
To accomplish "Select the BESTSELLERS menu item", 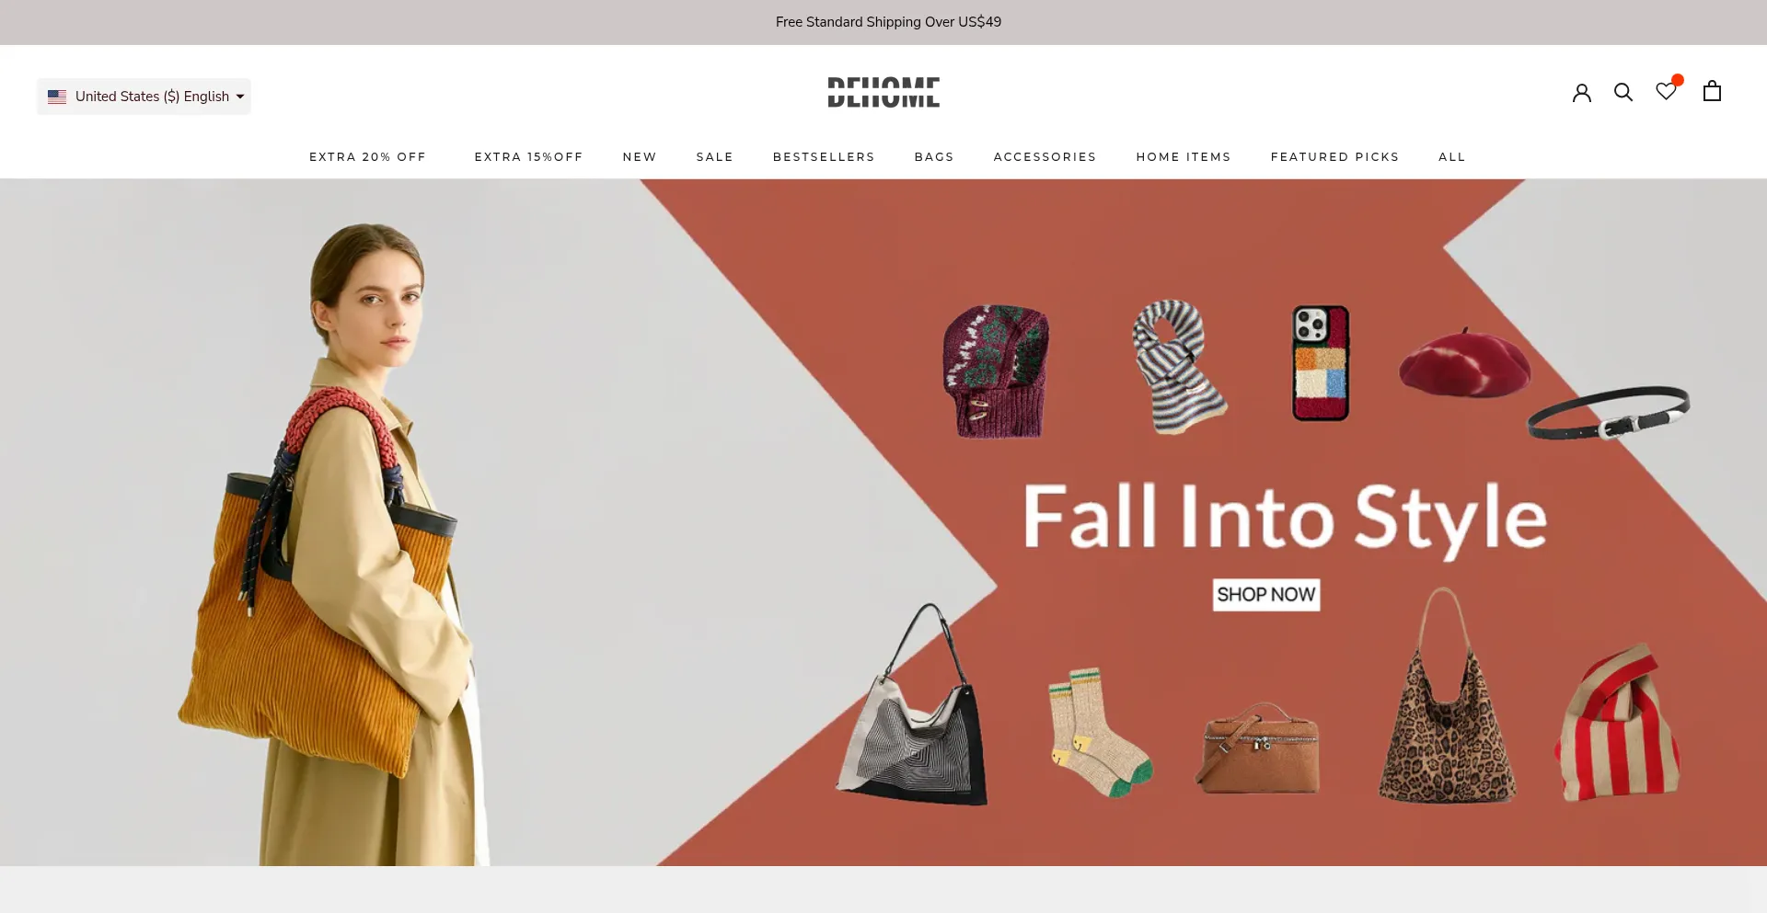I will tap(824, 157).
